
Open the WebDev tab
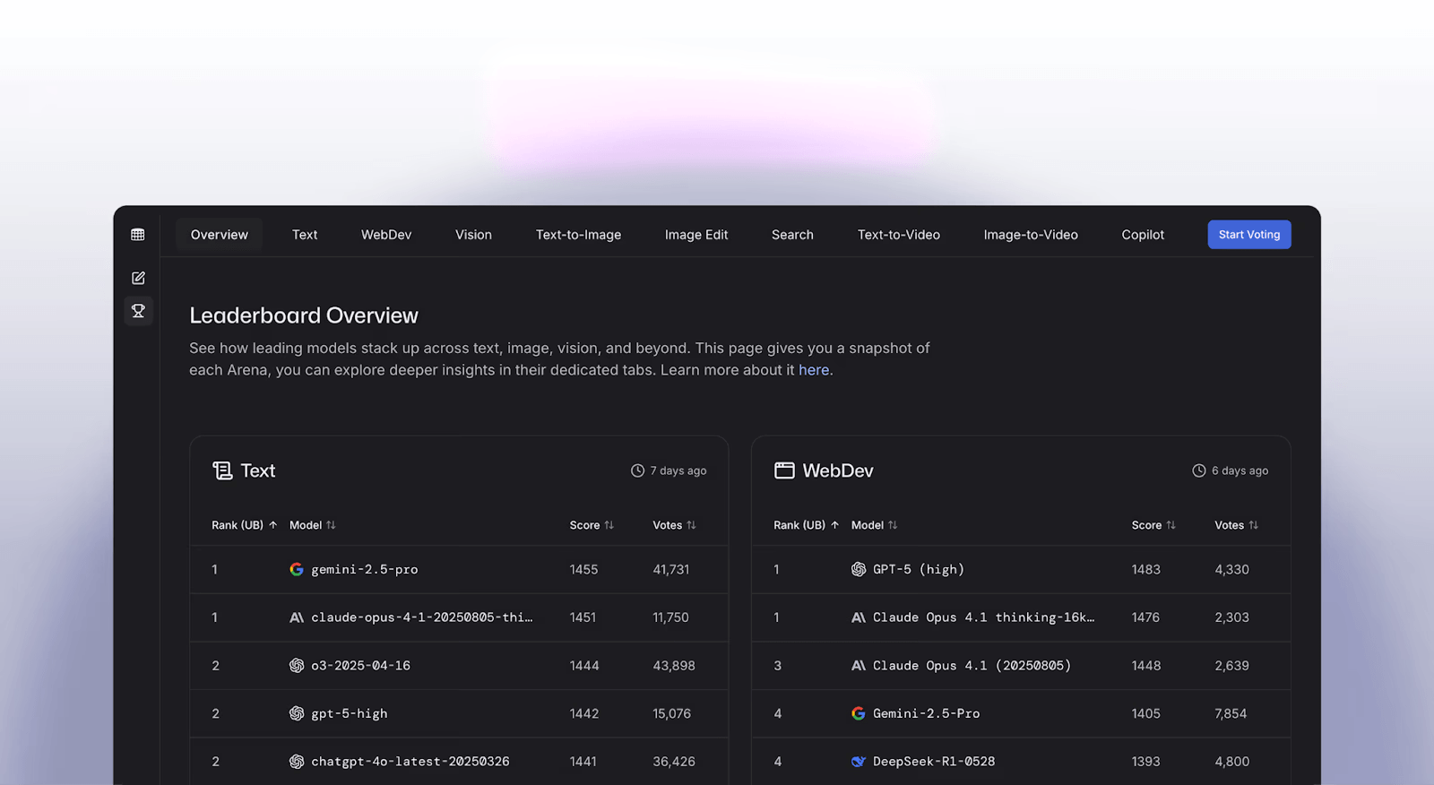pos(386,235)
